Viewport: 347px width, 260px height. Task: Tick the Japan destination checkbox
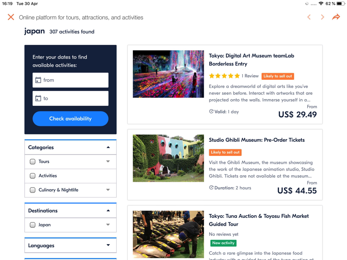33,225
